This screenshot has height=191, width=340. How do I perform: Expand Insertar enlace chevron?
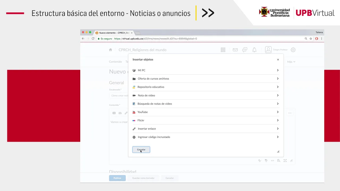click(278, 129)
